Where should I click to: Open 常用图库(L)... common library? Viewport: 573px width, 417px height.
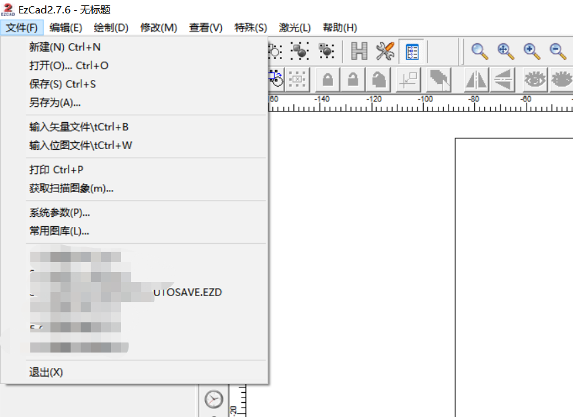click(x=135, y=231)
